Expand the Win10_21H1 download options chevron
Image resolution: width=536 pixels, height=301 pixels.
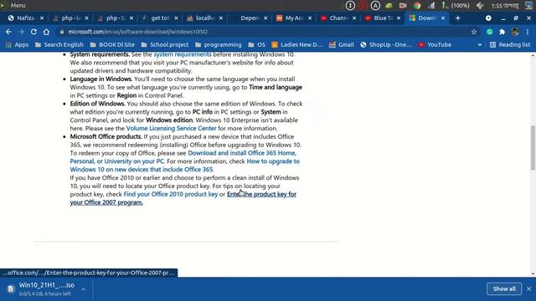pyautogui.click(x=84, y=289)
